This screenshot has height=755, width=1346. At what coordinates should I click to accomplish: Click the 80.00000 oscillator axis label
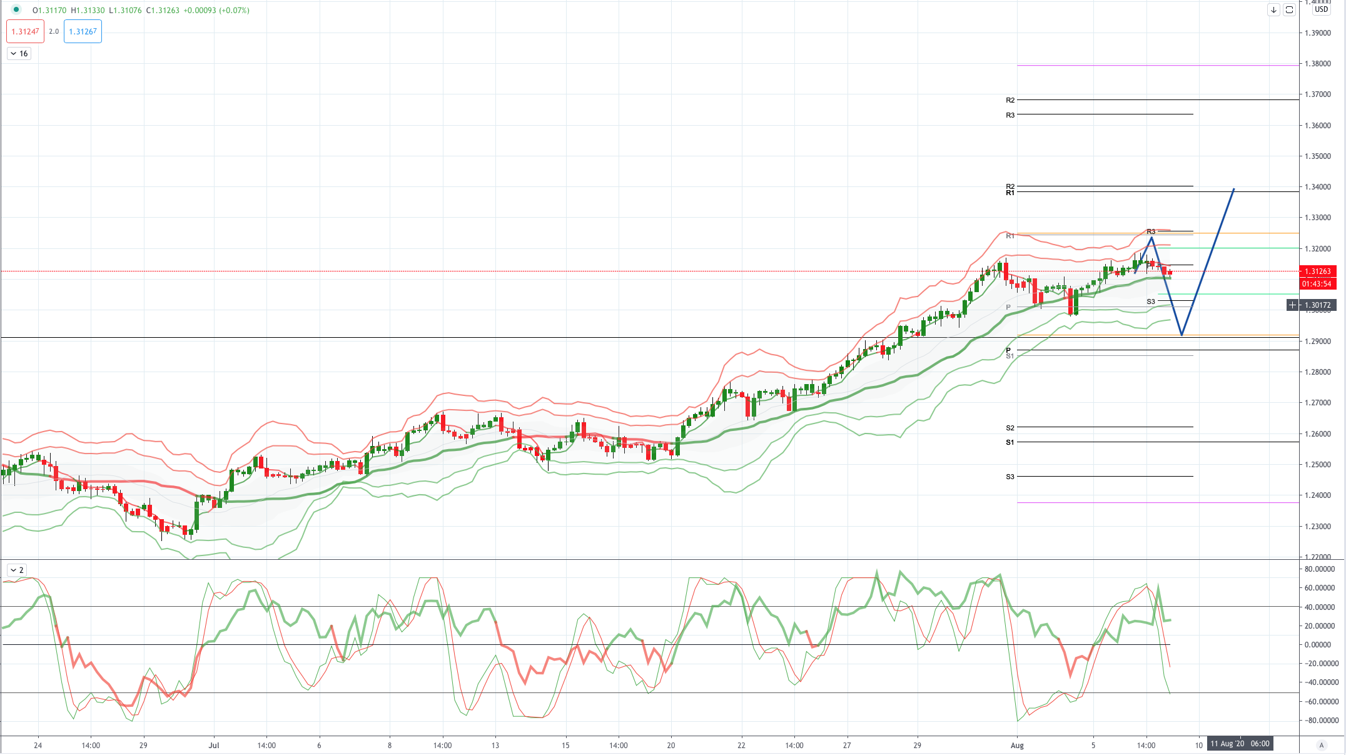click(x=1321, y=569)
